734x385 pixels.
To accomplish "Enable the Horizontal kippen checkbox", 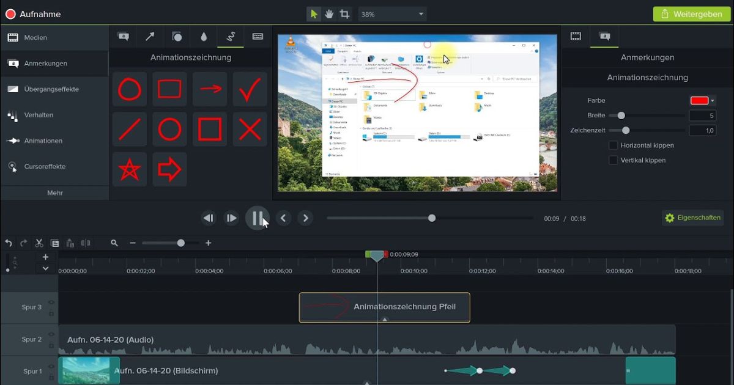I will click(614, 145).
